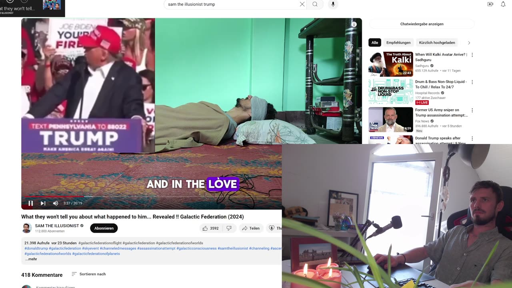
Task: Click the Thanks dollar-heart button
Action: click(x=274, y=228)
